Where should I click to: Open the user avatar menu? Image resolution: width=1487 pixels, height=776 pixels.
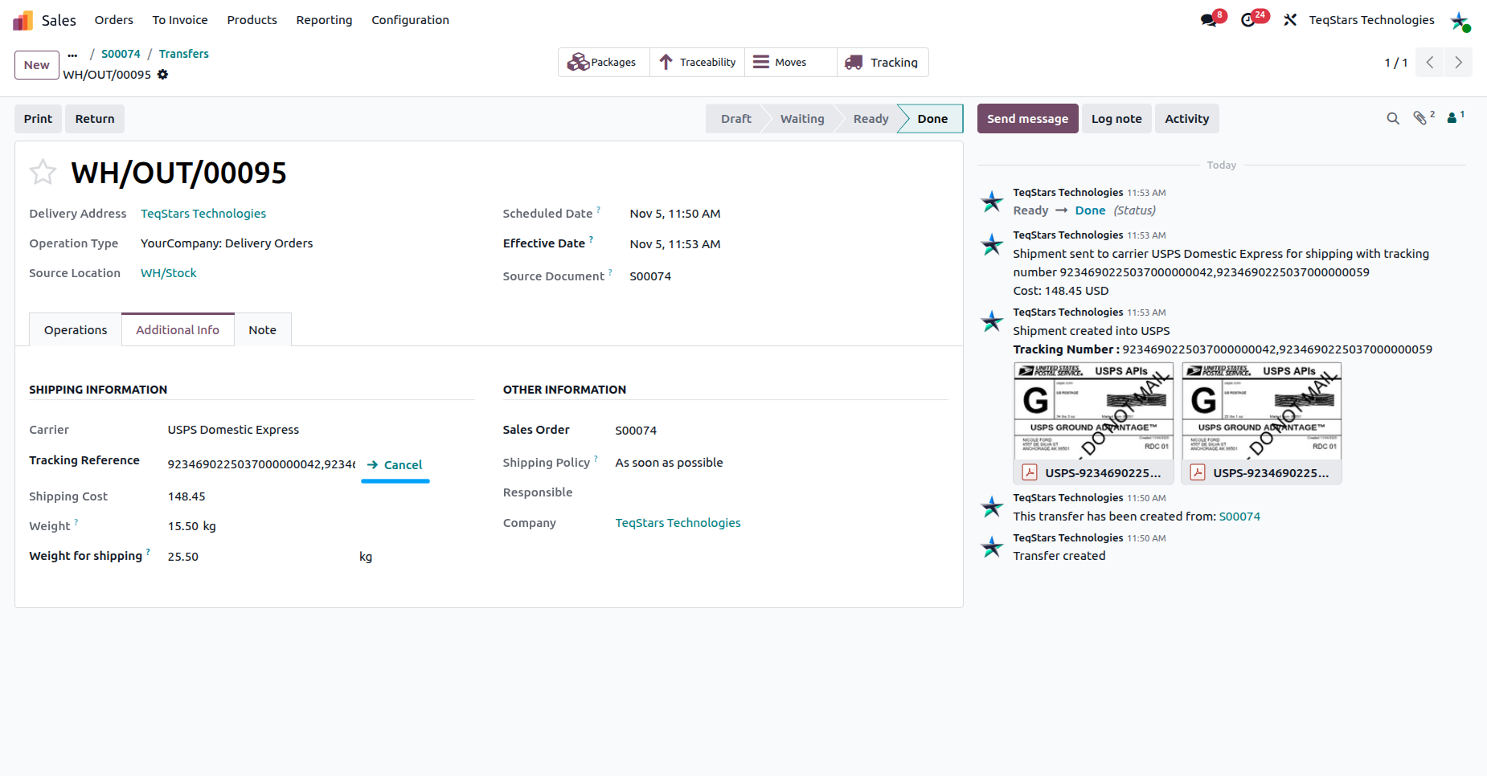pos(1460,21)
